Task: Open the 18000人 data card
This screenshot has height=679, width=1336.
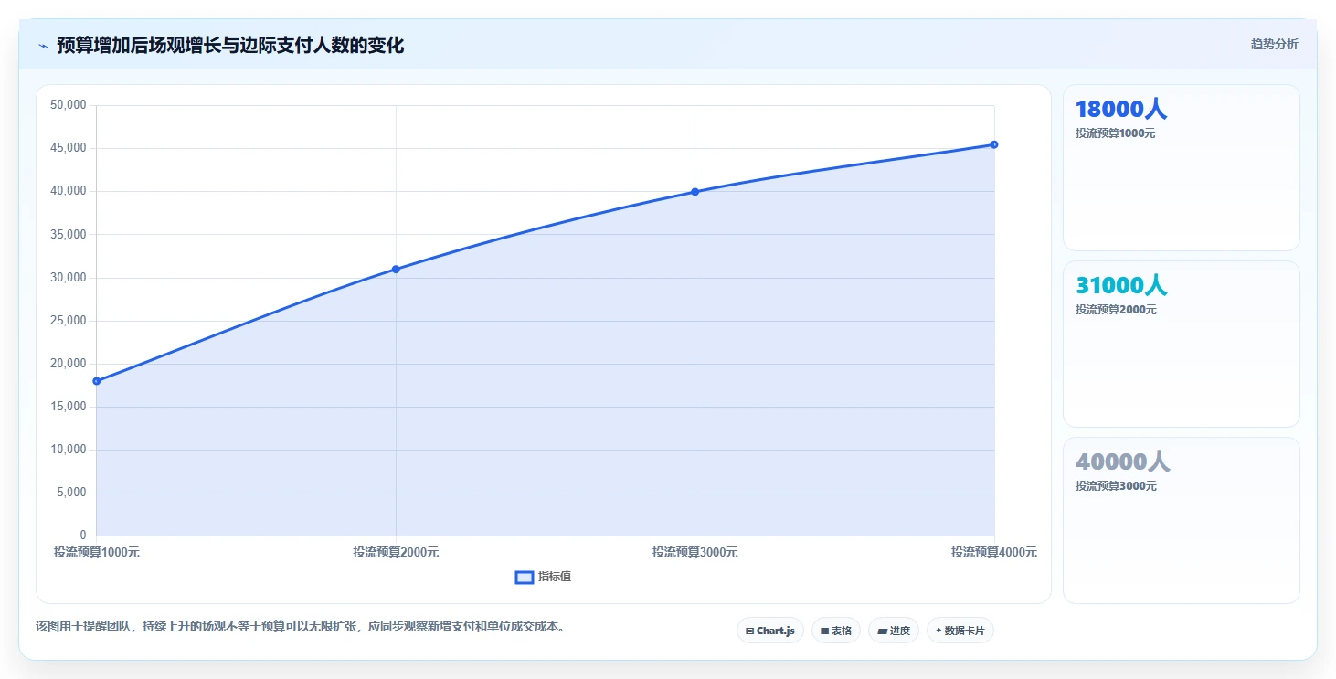Action: tap(1181, 167)
